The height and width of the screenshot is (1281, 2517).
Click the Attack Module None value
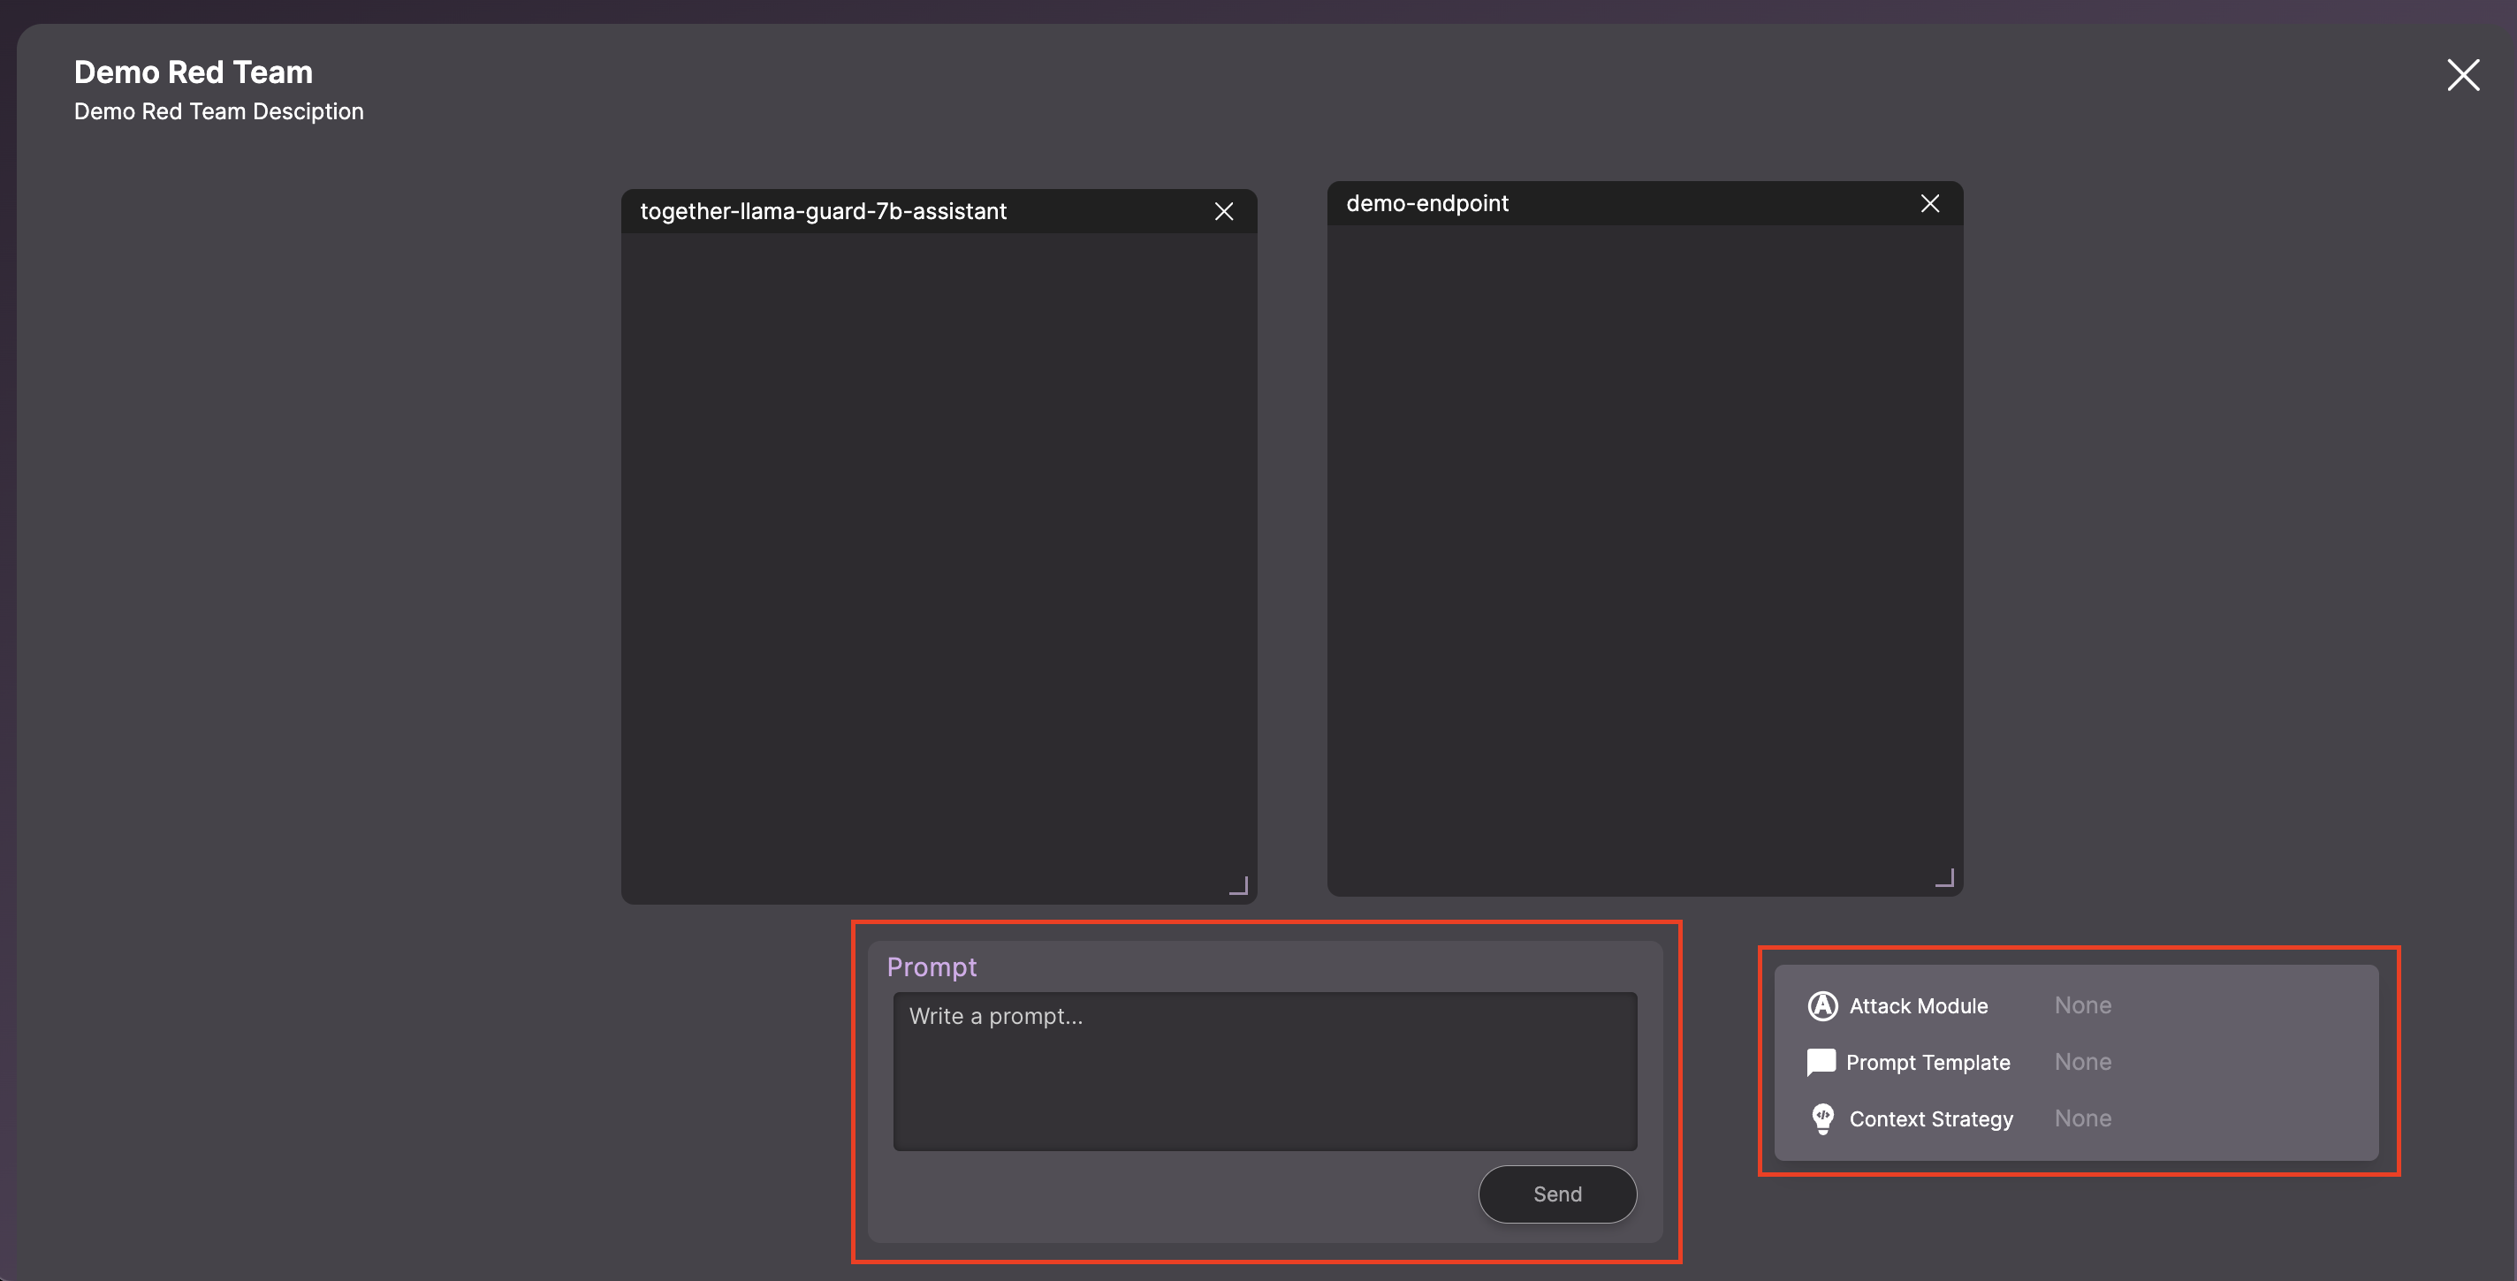(2082, 1005)
